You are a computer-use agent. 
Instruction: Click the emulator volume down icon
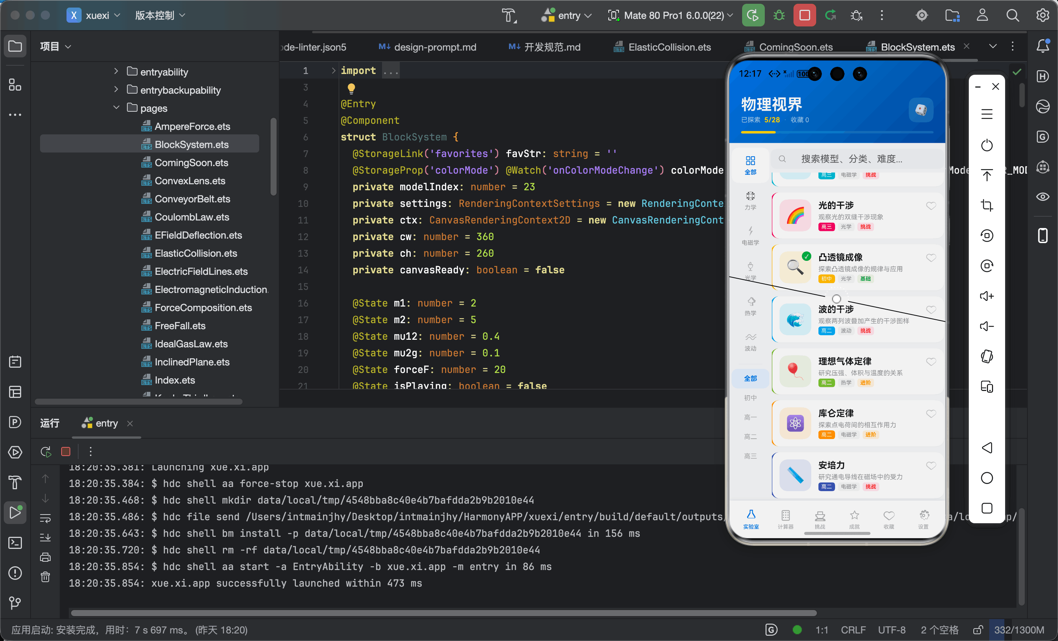[987, 326]
